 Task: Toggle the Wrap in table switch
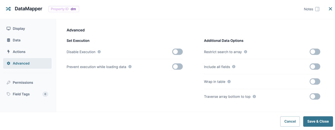pyautogui.click(x=315, y=82)
